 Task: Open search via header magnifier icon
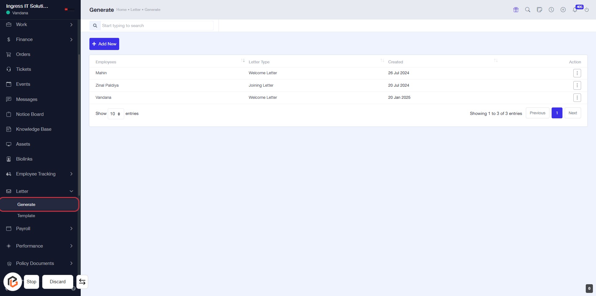tap(527, 10)
